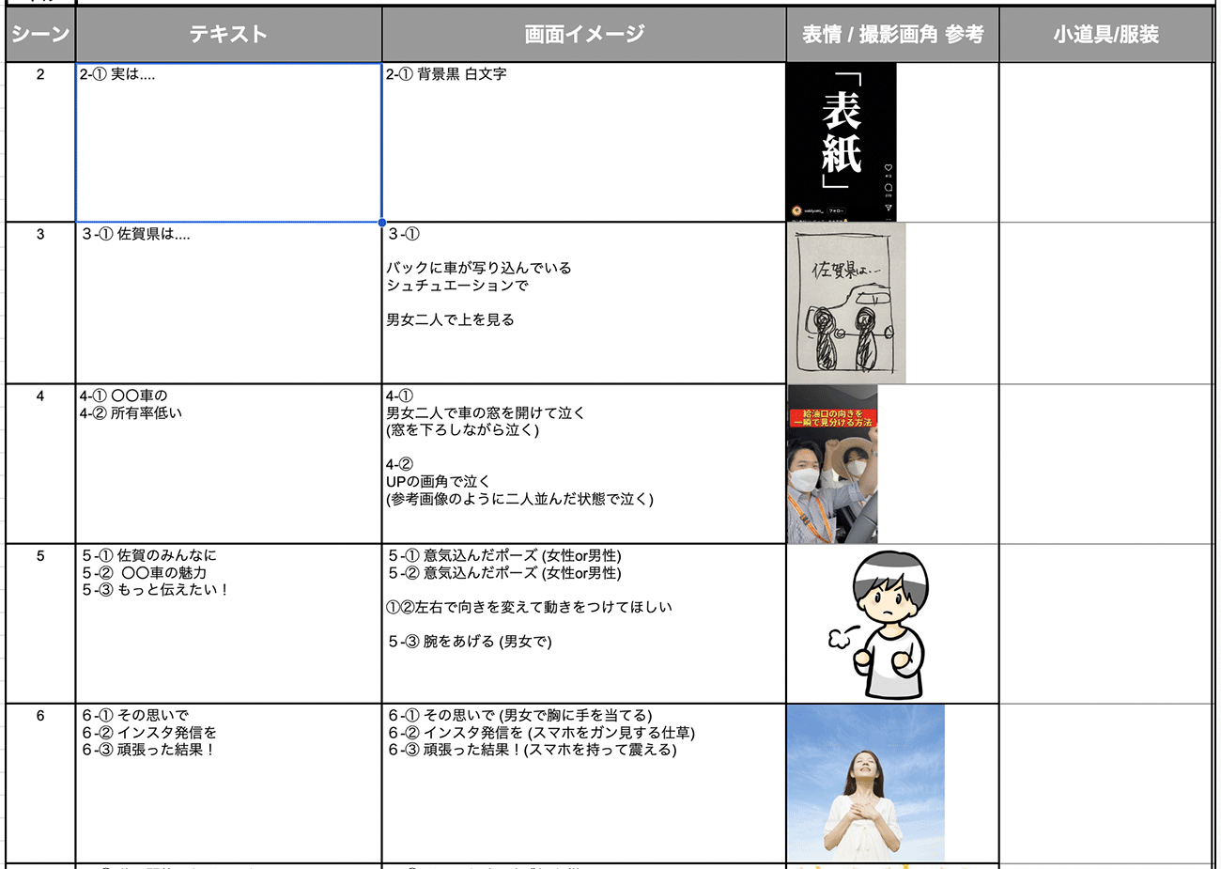Image resolution: width=1221 pixels, height=869 pixels.
Task: Click the black 表紙 thumbnail image
Action: pos(842,142)
